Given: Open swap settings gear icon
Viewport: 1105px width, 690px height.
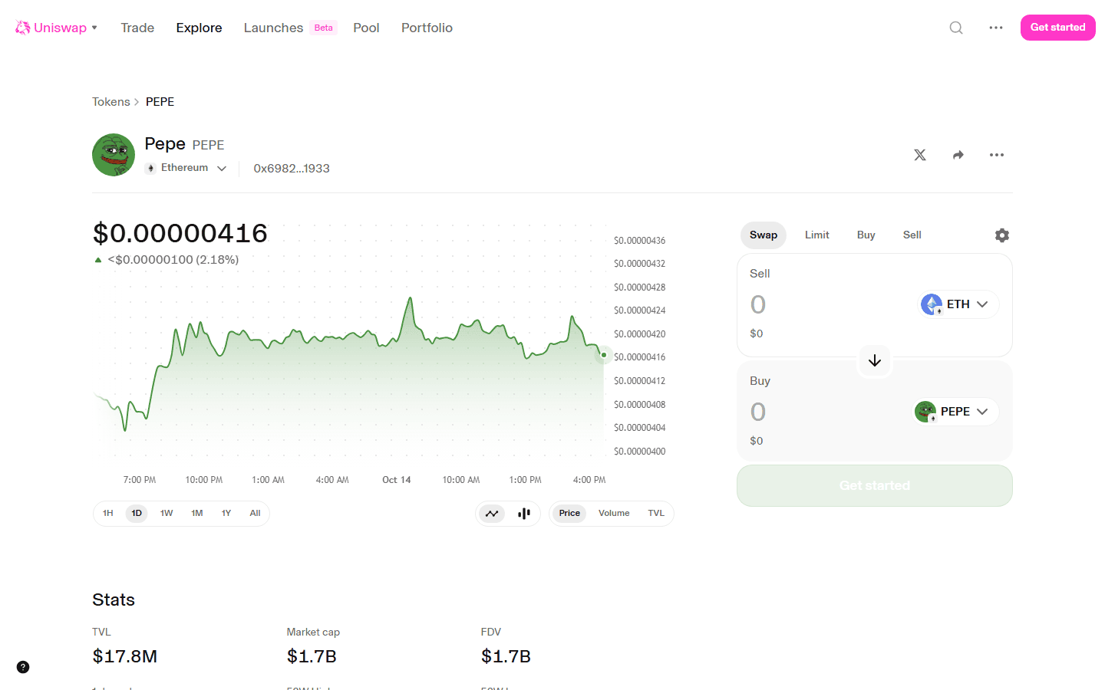Looking at the screenshot, I should coord(1002,235).
